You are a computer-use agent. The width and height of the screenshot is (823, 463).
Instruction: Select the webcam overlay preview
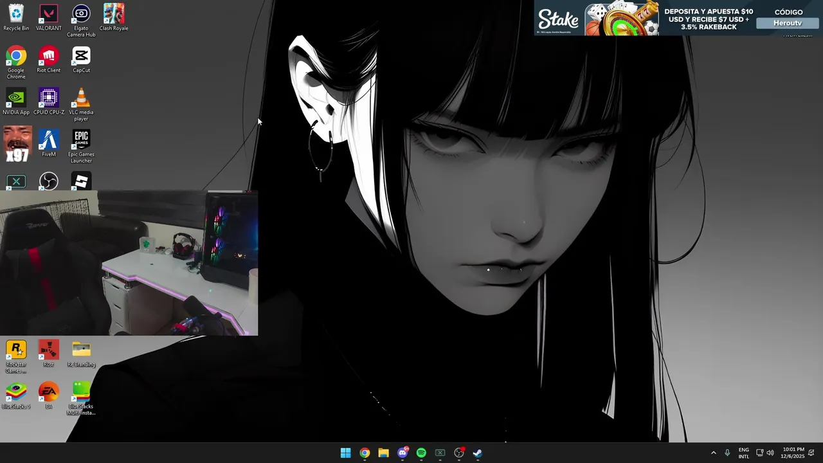coord(129,263)
